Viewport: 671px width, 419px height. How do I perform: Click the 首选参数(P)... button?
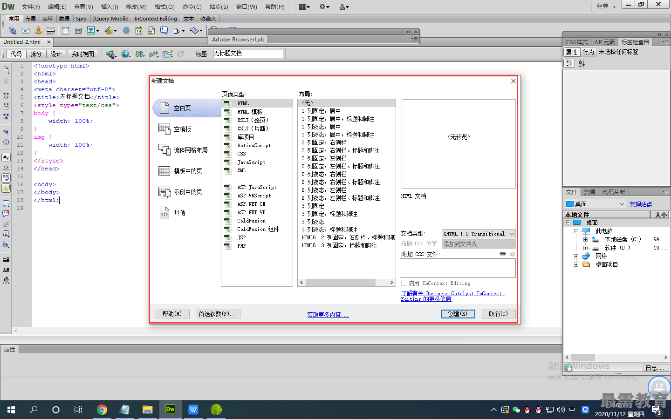[218, 314]
